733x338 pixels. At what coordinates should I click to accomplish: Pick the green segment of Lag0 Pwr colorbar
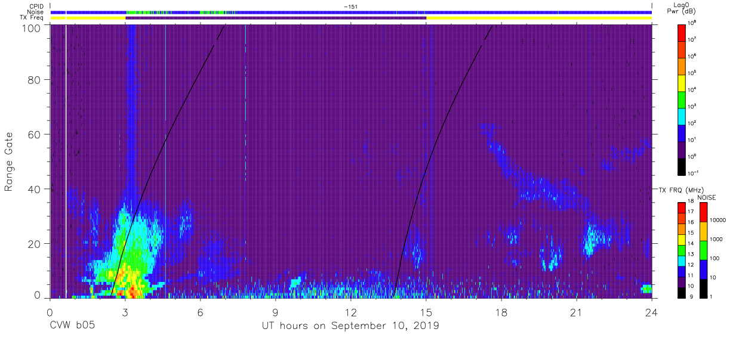click(x=682, y=100)
